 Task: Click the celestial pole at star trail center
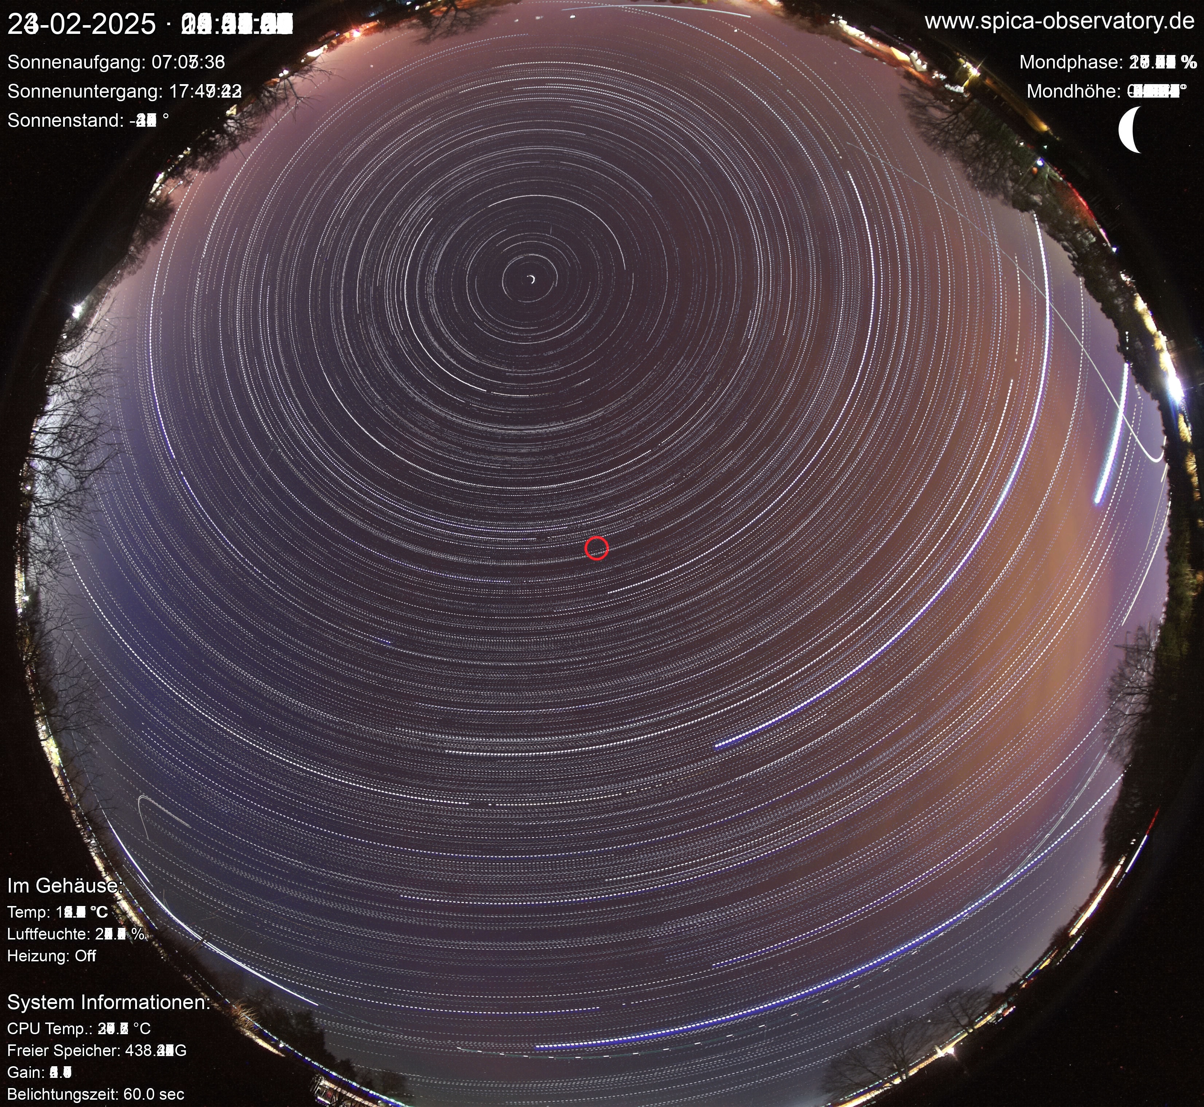click(x=531, y=279)
